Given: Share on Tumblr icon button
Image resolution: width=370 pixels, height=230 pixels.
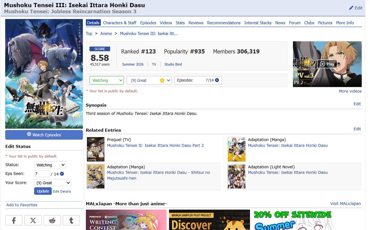Looking at the screenshot, I should coord(71,220).
